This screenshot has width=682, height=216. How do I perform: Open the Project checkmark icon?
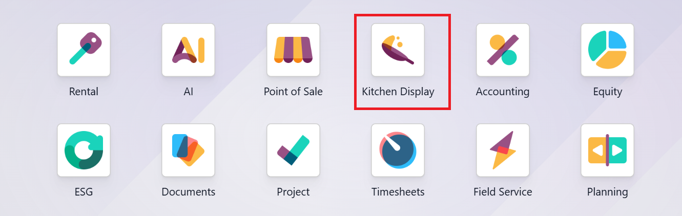293,150
